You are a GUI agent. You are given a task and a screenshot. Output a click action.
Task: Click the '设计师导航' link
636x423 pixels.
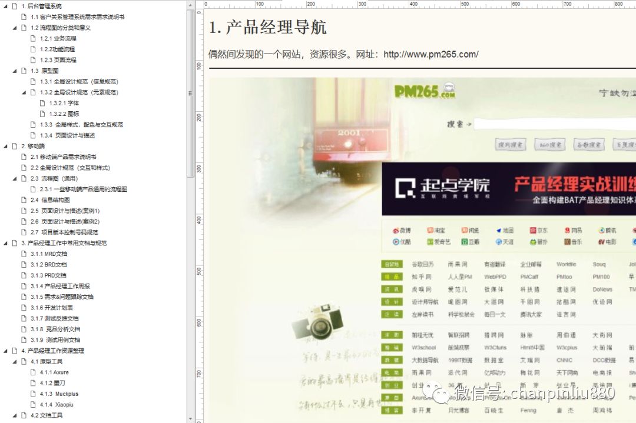point(425,302)
